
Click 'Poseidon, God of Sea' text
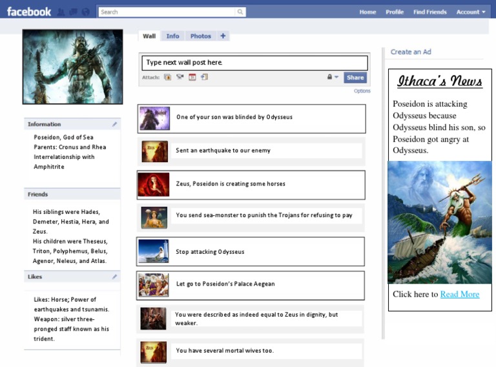tap(63, 138)
